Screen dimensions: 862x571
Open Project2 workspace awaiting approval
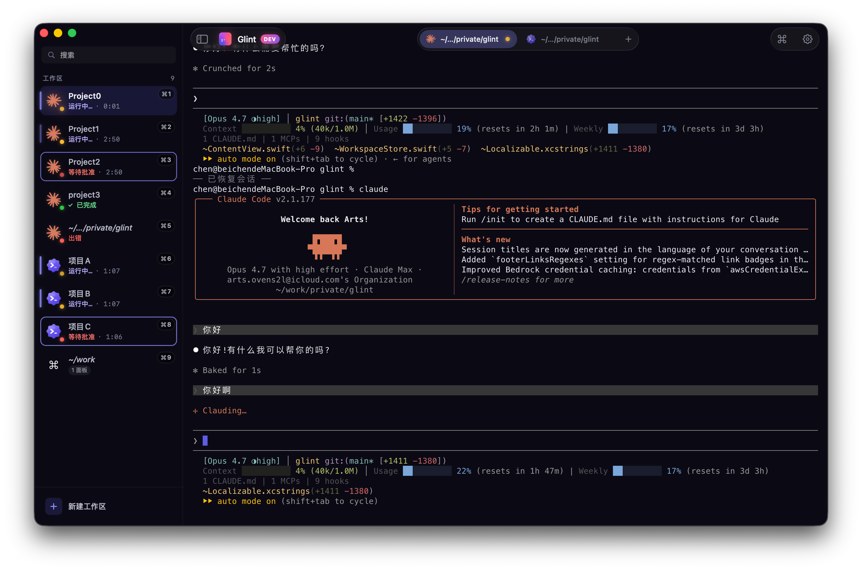point(109,167)
